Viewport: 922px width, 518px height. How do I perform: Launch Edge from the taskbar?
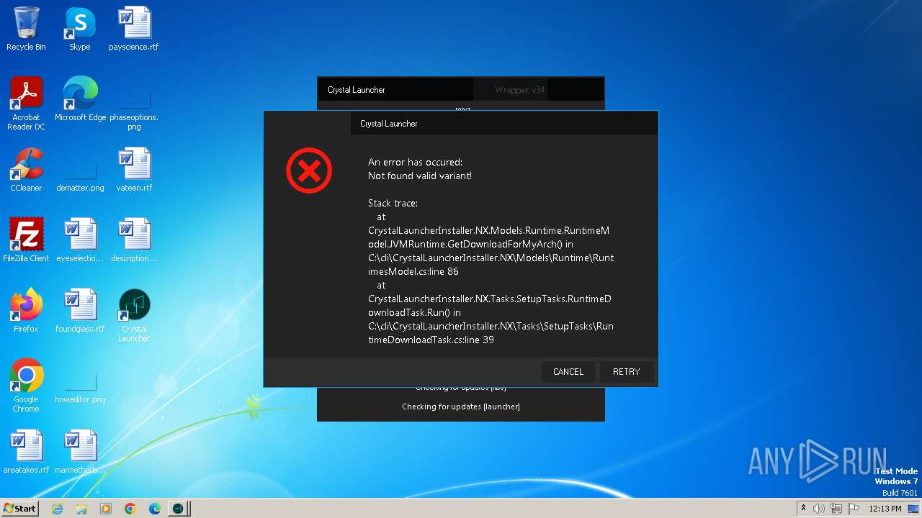[155, 509]
